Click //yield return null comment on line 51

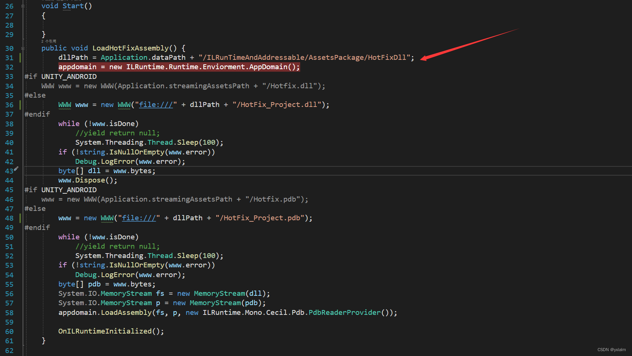[x=118, y=246]
